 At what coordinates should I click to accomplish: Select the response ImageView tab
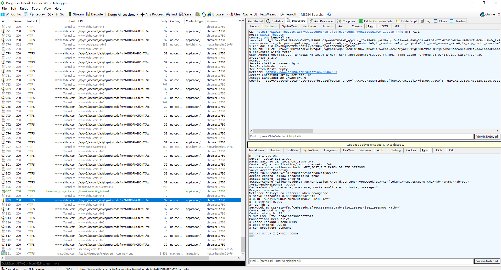[x=331, y=150]
